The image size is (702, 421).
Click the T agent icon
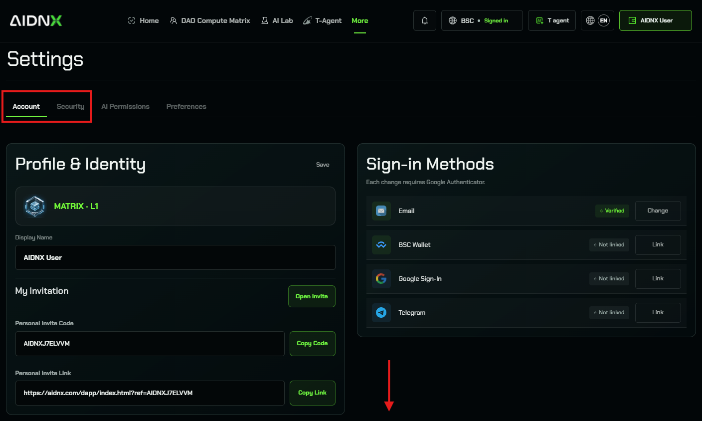point(539,20)
